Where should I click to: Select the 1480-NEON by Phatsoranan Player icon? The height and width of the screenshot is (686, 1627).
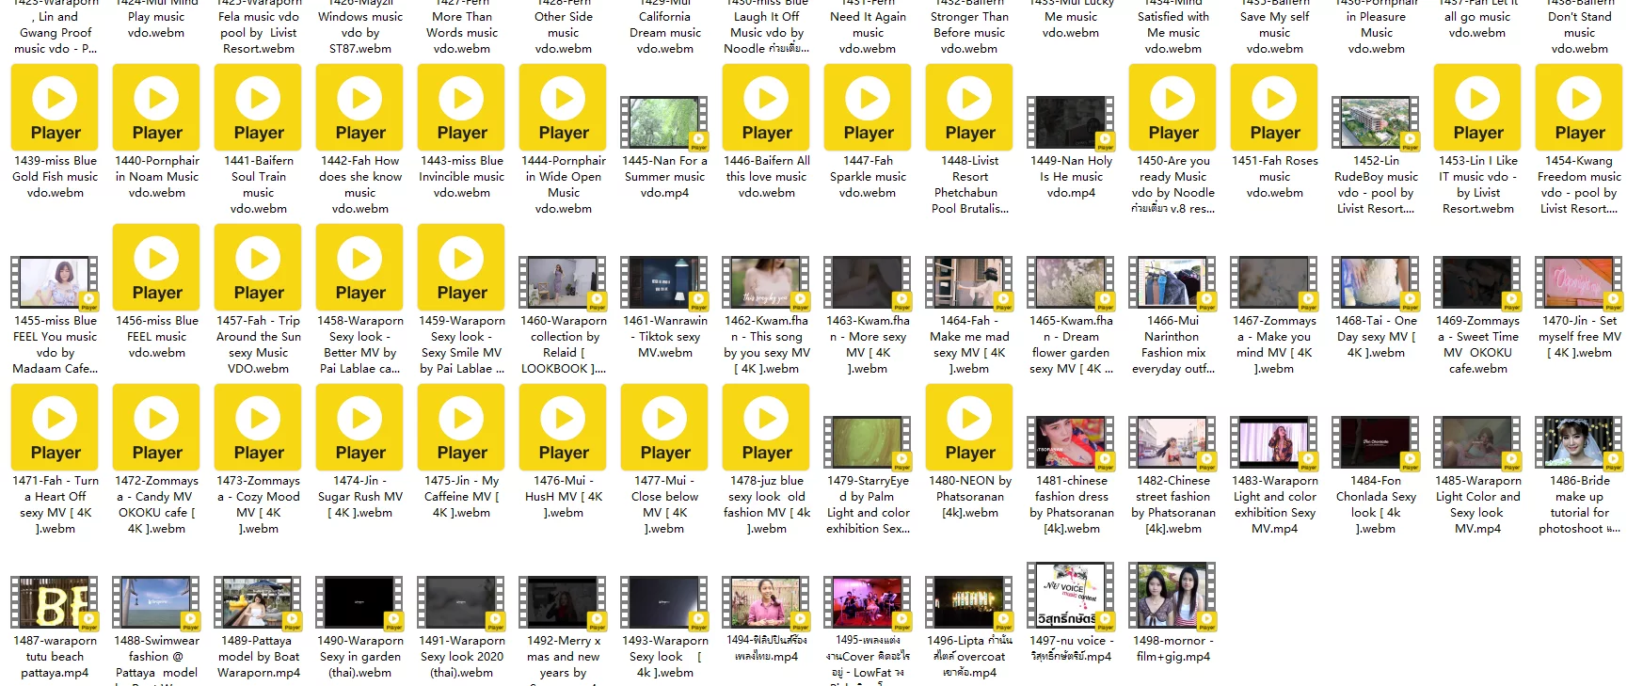point(969,427)
